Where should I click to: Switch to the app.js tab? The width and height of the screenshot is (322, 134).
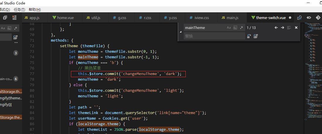(x=35, y=18)
